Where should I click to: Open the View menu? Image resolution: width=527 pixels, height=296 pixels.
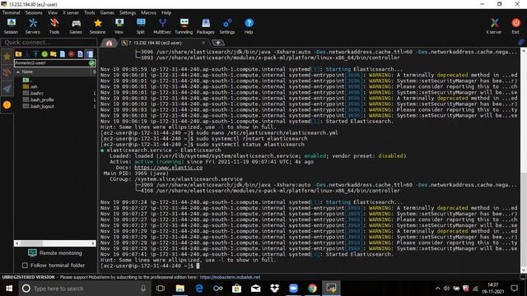(53, 13)
